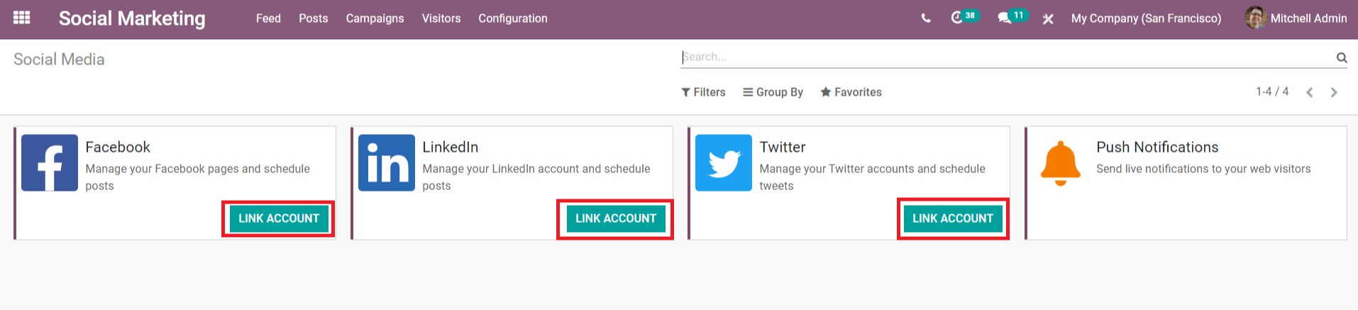Click the Push Notifications bell icon
This screenshot has width=1358, height=310.
click(x=1061, y=163)
